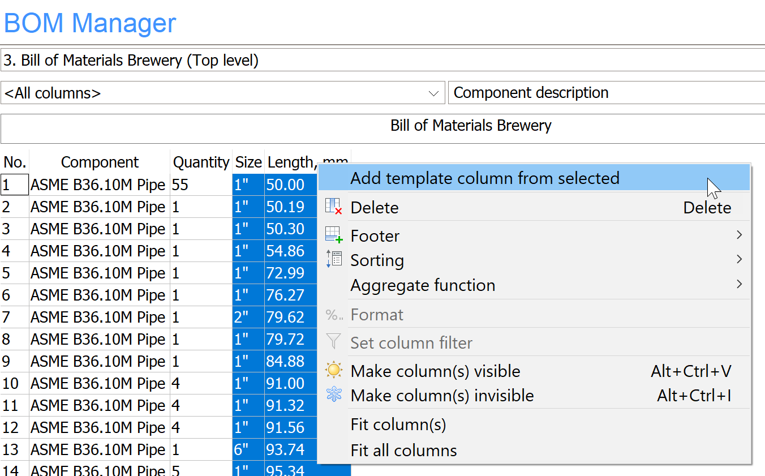Click the funnel icon for column filter
Image resolution: width=765 pixels, height=476 pixels.
[334, 342]
